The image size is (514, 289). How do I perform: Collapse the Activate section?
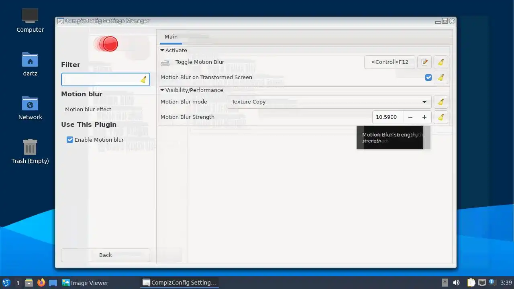click(x=162, y=51)
